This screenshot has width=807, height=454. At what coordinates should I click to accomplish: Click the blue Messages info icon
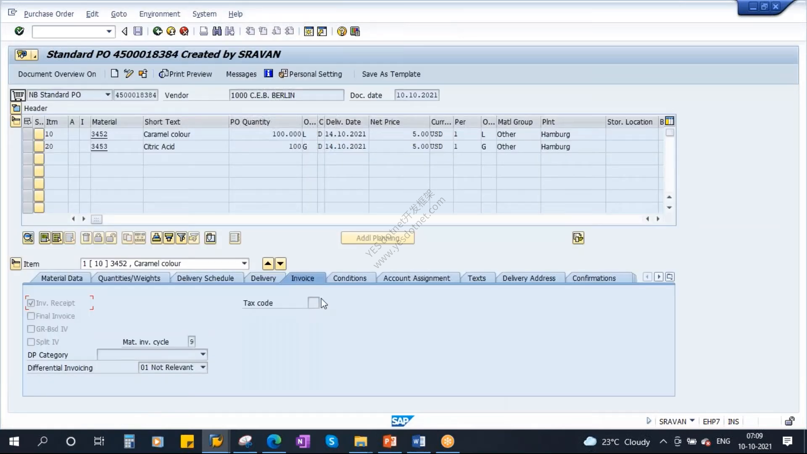pyautogui.click(x=268, y=74)
